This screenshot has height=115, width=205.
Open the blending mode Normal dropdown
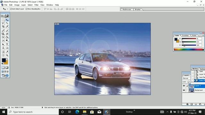click(x=186, y=78)
